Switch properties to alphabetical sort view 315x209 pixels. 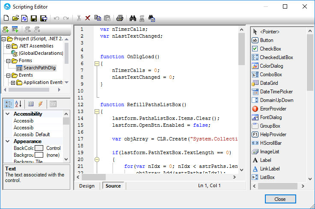pos(18,104)
